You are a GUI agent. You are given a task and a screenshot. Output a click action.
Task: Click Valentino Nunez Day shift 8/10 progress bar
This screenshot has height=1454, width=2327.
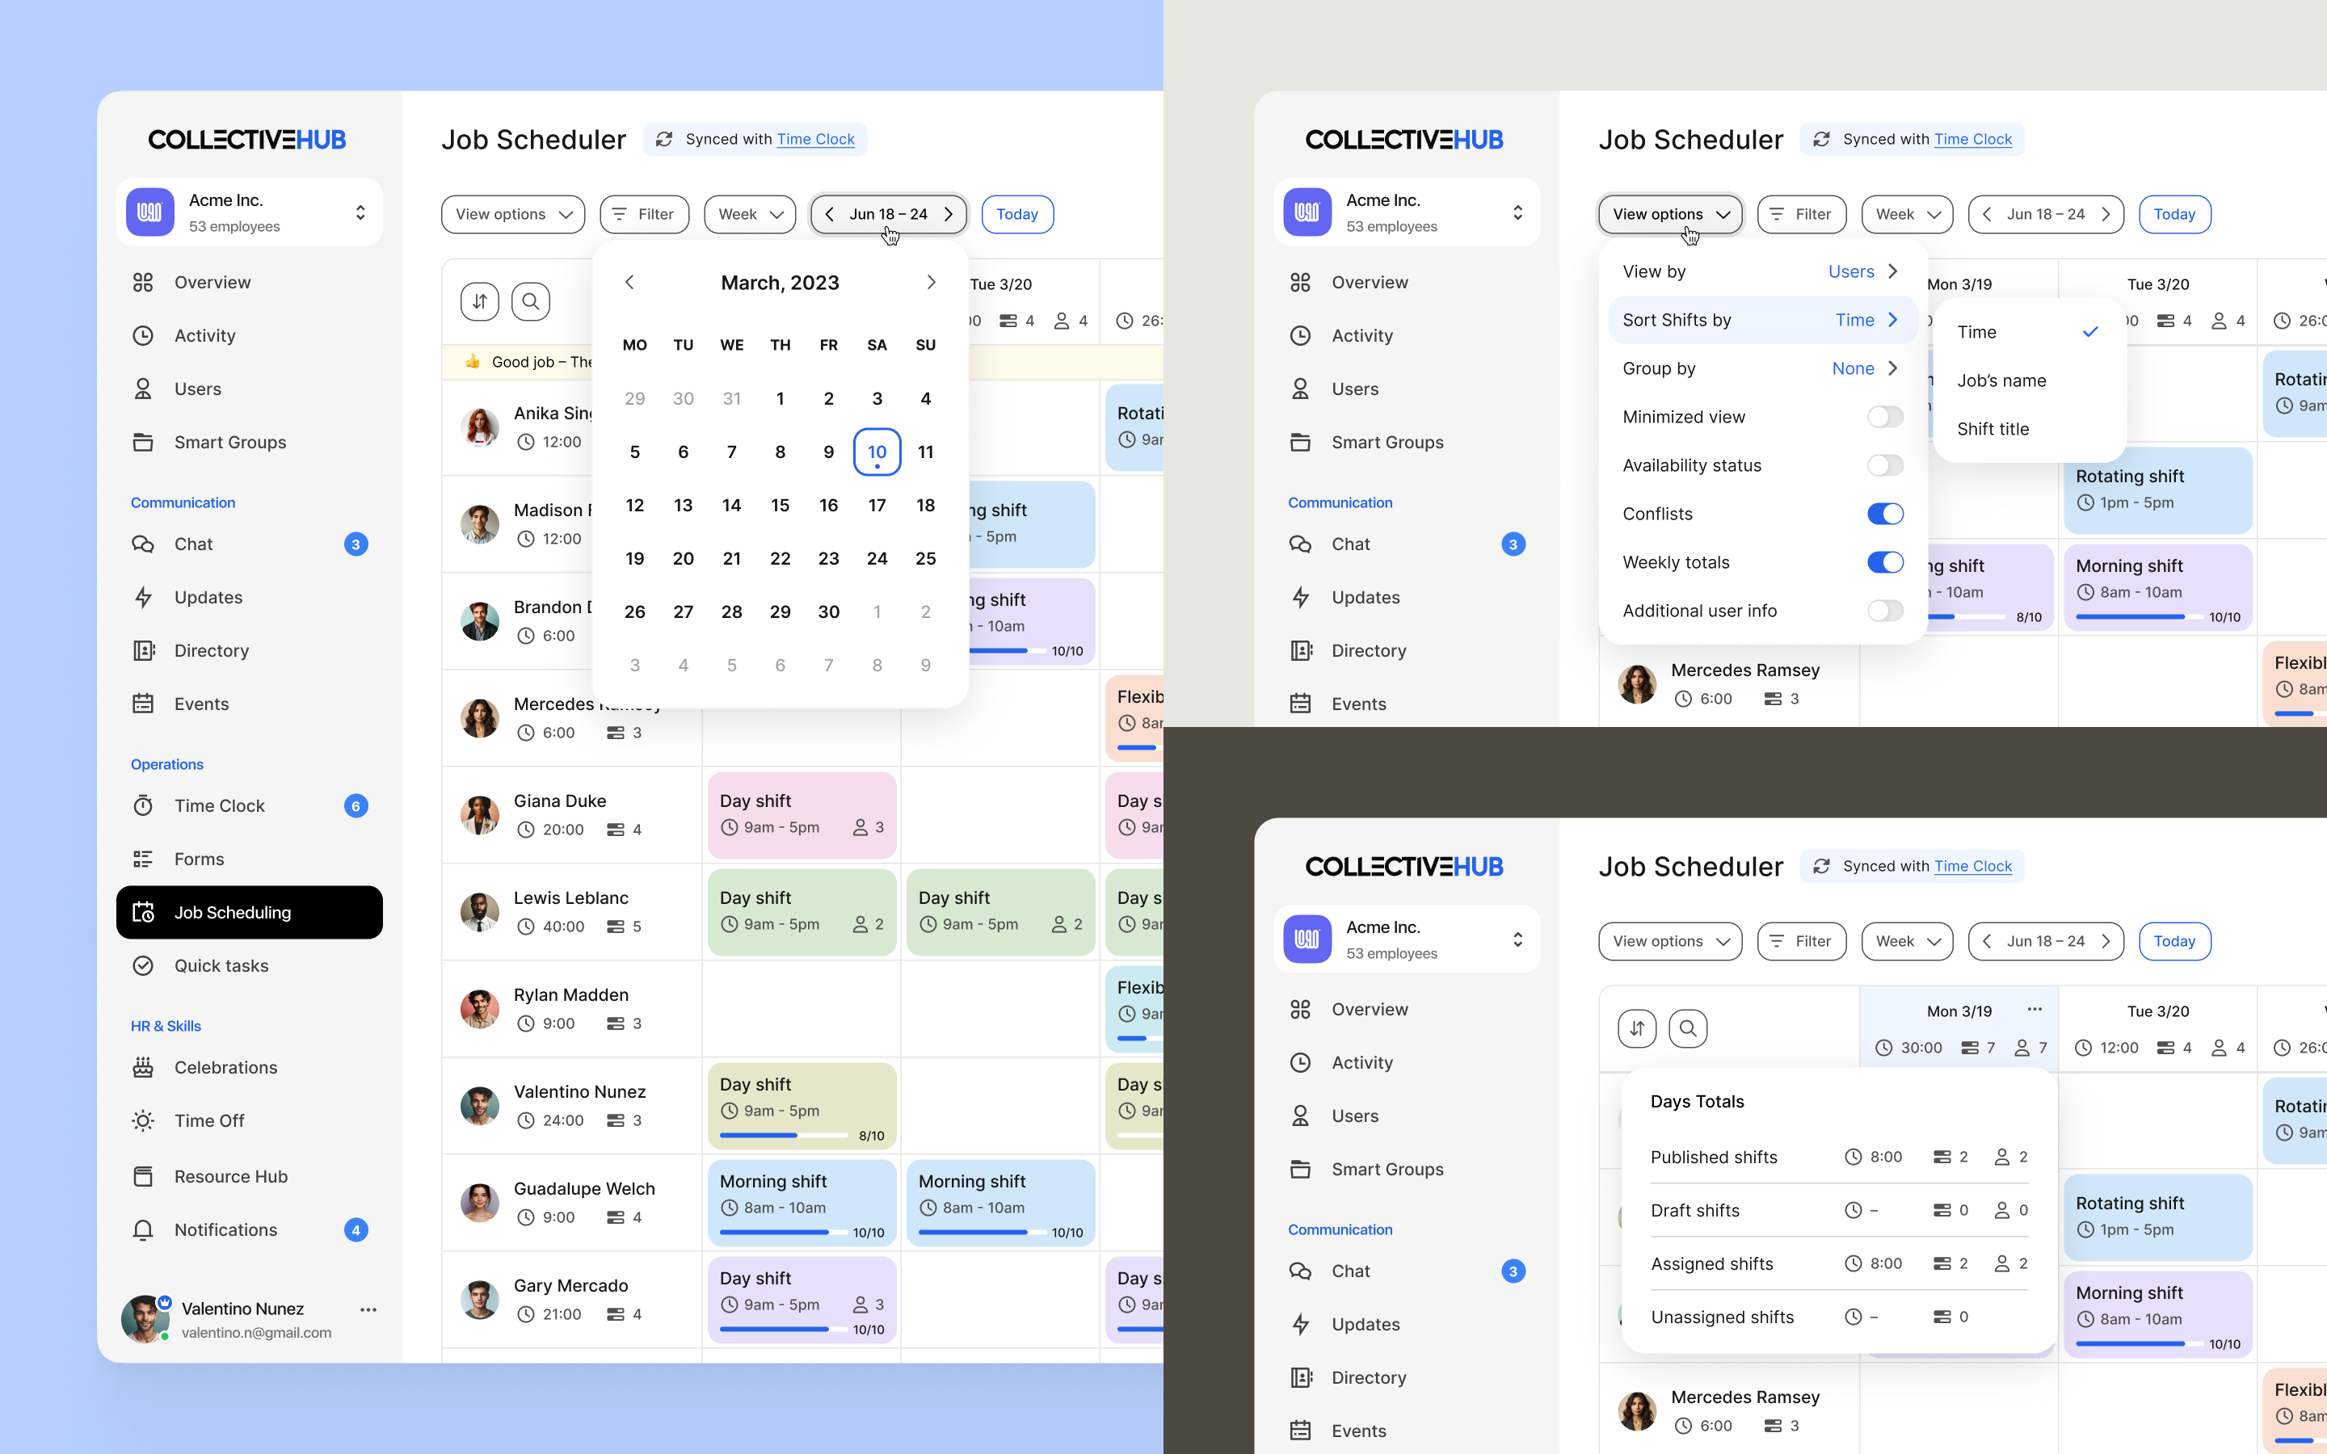click(x=785, y=1136)
